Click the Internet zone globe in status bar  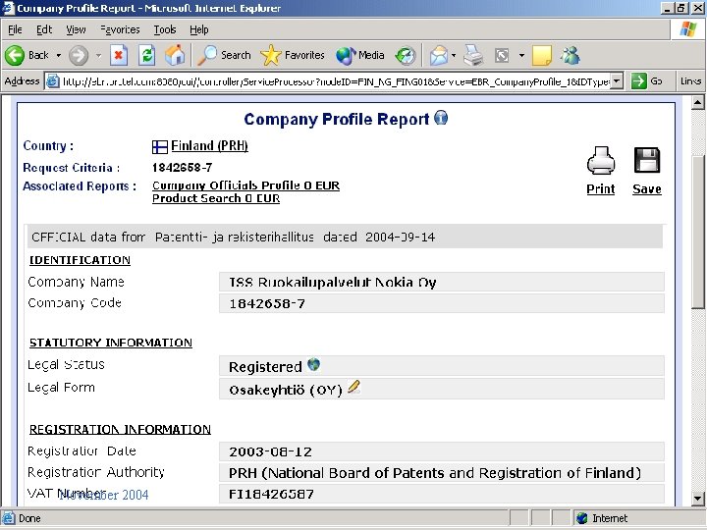[x=582, y=518]
